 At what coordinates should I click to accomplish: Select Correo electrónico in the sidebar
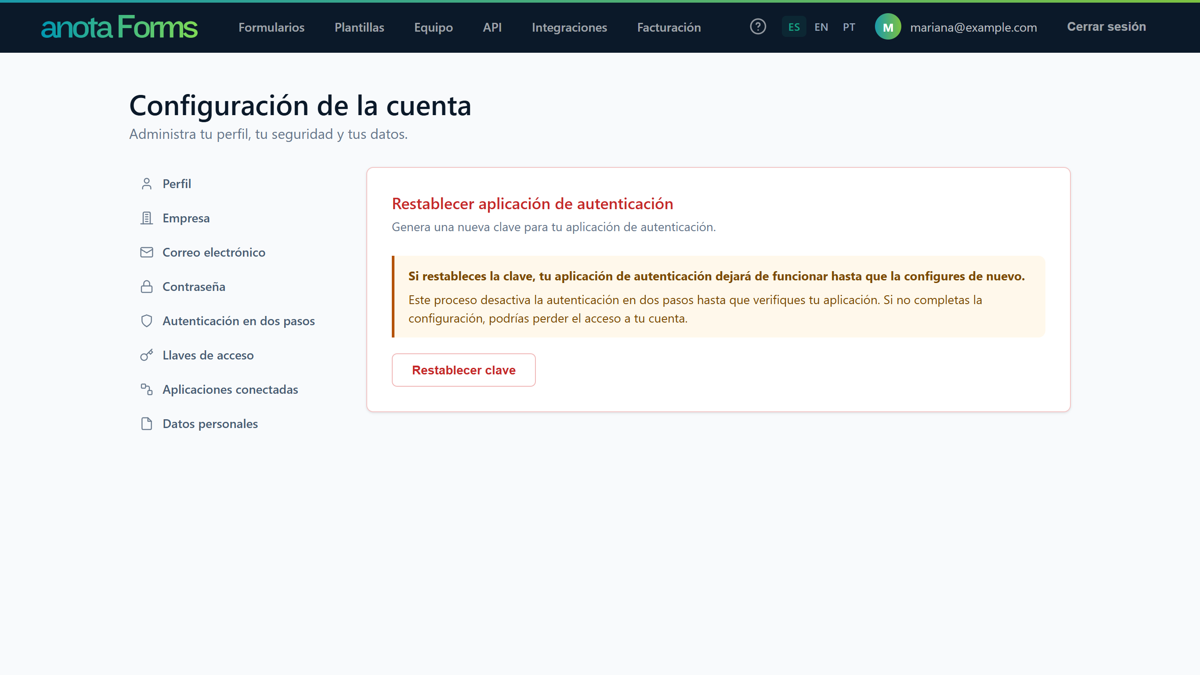point(233,252)
